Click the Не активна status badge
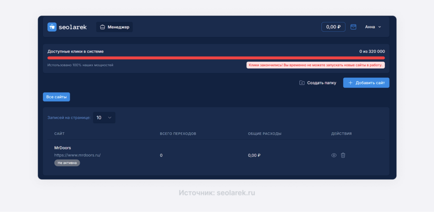434x212 pixels. (x=67, y=163)
